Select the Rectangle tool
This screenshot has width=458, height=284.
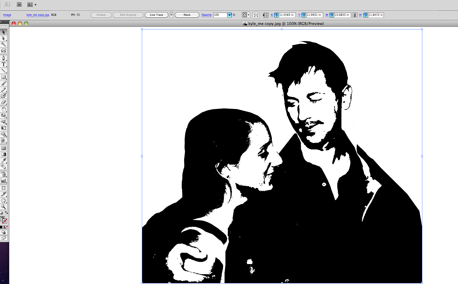tap(4, 77)
